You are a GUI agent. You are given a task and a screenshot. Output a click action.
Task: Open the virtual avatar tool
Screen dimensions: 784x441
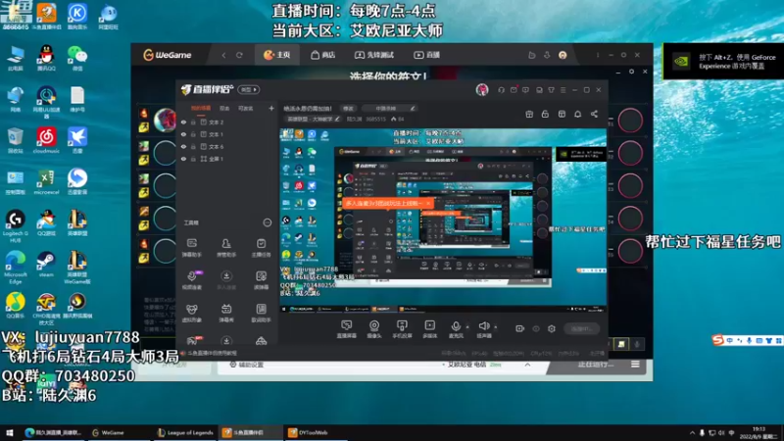(191, 313)
